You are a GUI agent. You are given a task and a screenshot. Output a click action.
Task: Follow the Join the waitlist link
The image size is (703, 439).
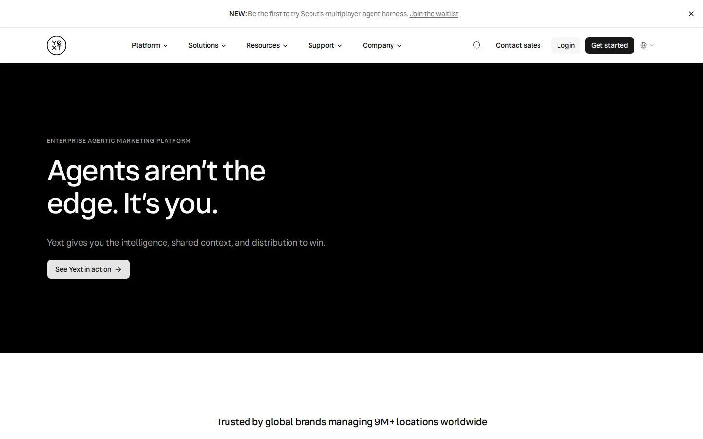(434, 14)
